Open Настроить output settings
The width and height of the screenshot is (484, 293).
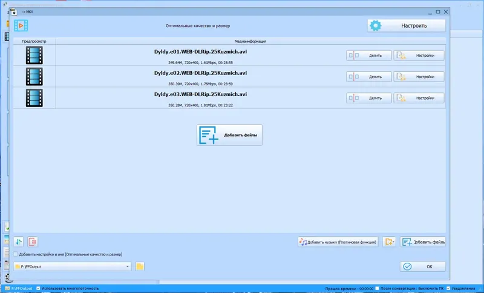(406, 25)
